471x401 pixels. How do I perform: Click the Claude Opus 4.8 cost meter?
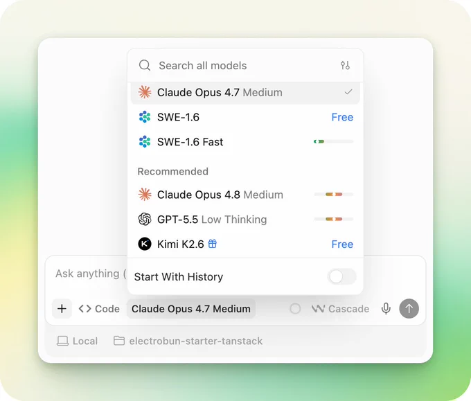333,195
